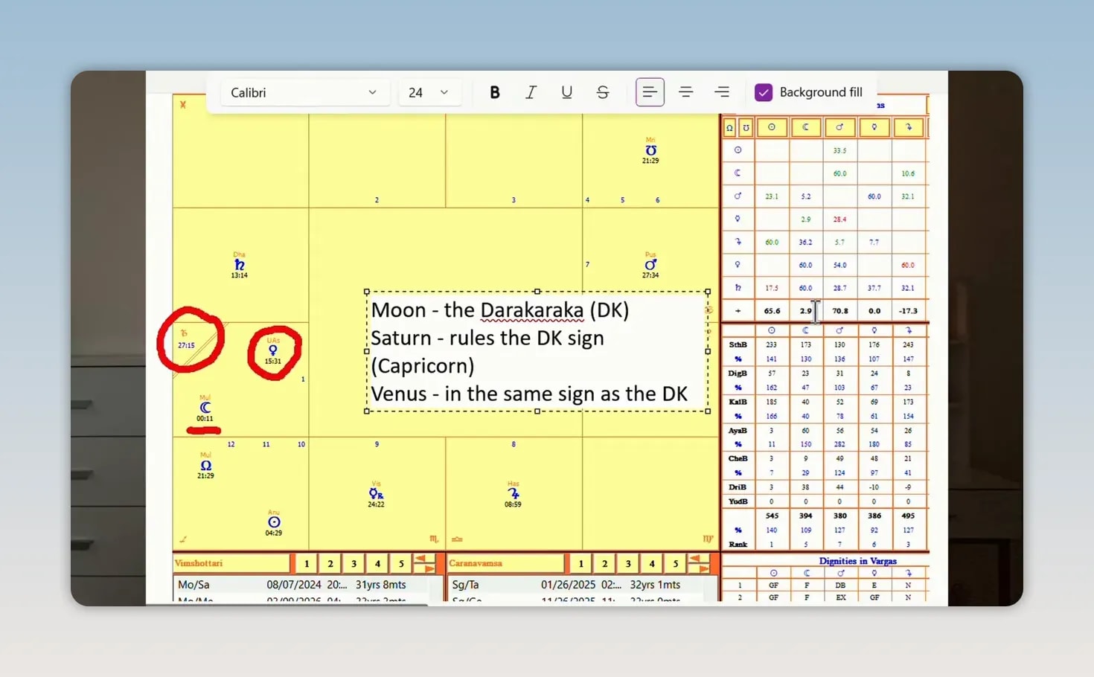This screenshot has height=677, width=1094.
Task: Click the Rahu glyph labeled Mul in the chart
Action: (x=205, y=465)
